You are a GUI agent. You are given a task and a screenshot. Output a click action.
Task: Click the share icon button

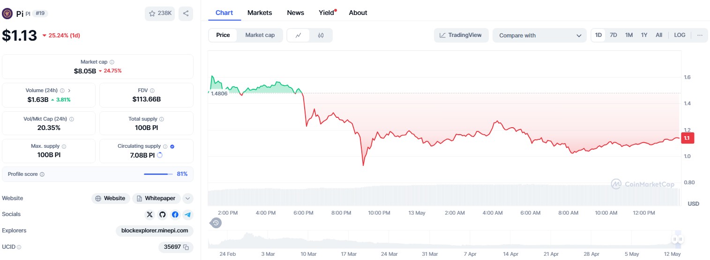[x=186, y=14]
